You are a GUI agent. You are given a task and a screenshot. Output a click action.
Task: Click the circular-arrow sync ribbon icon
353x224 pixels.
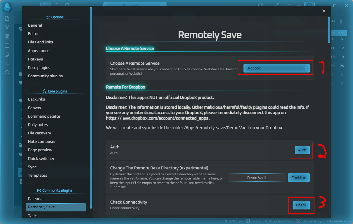(x=7, y=72)
